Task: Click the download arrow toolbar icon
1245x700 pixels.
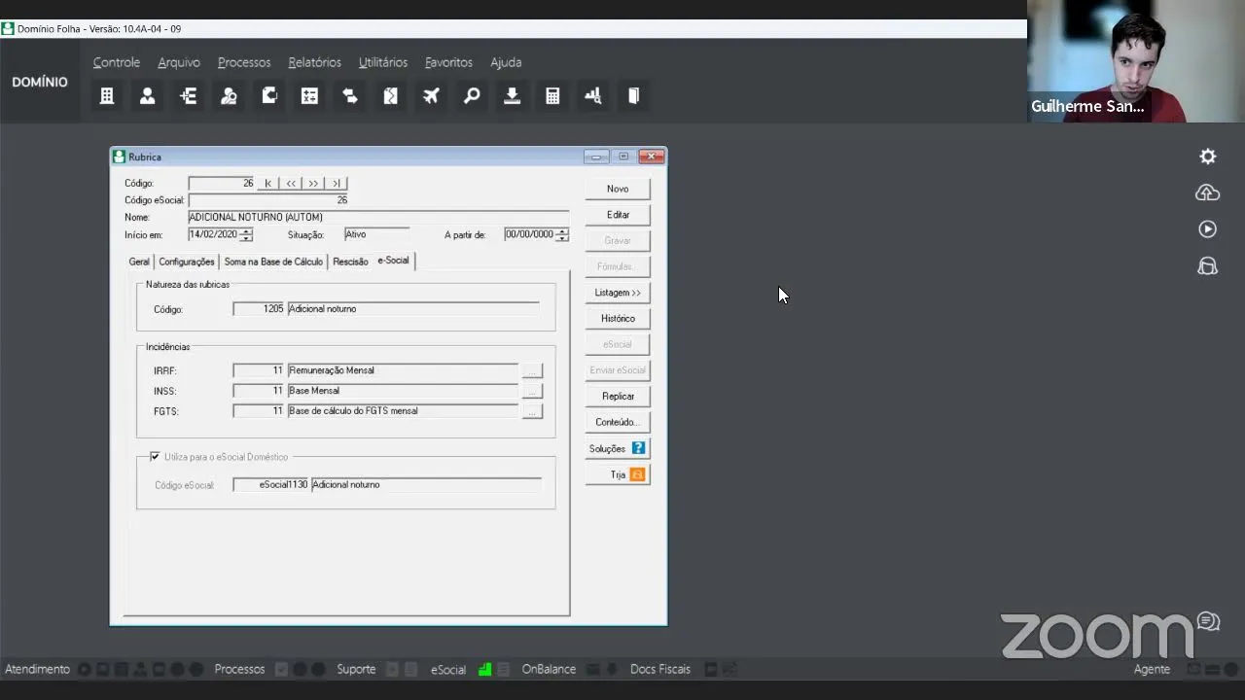Action: click(x=512, y=96)
